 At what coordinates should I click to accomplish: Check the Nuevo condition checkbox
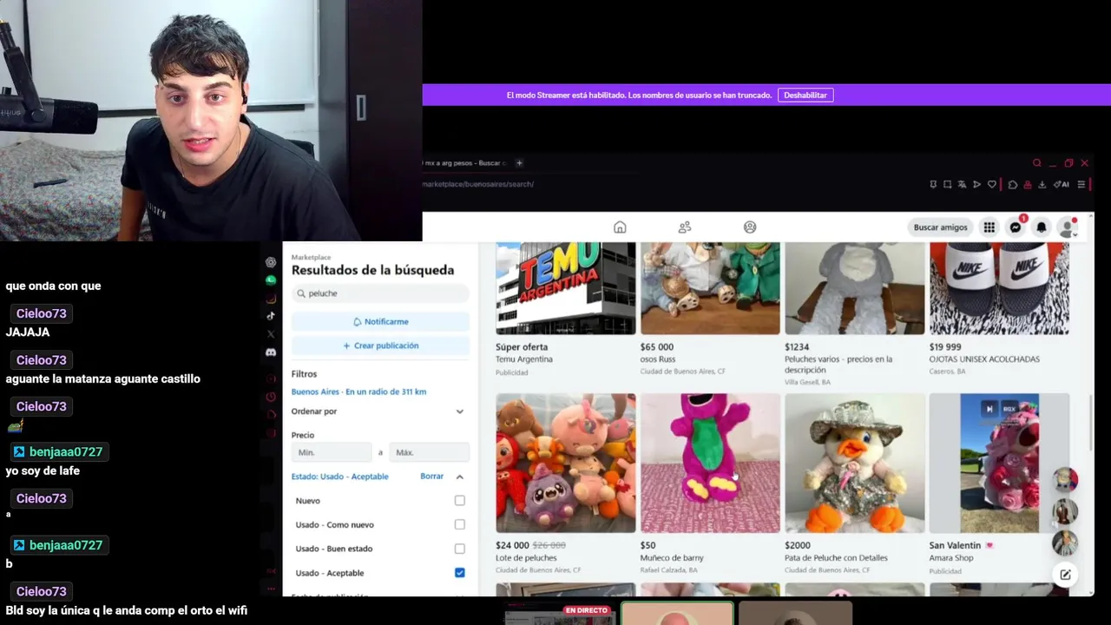pos(460,501)
